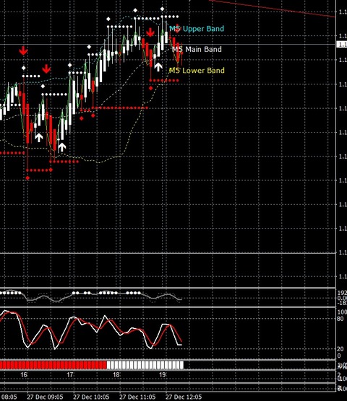Click the stochastic 80 level label

[340, 319]
